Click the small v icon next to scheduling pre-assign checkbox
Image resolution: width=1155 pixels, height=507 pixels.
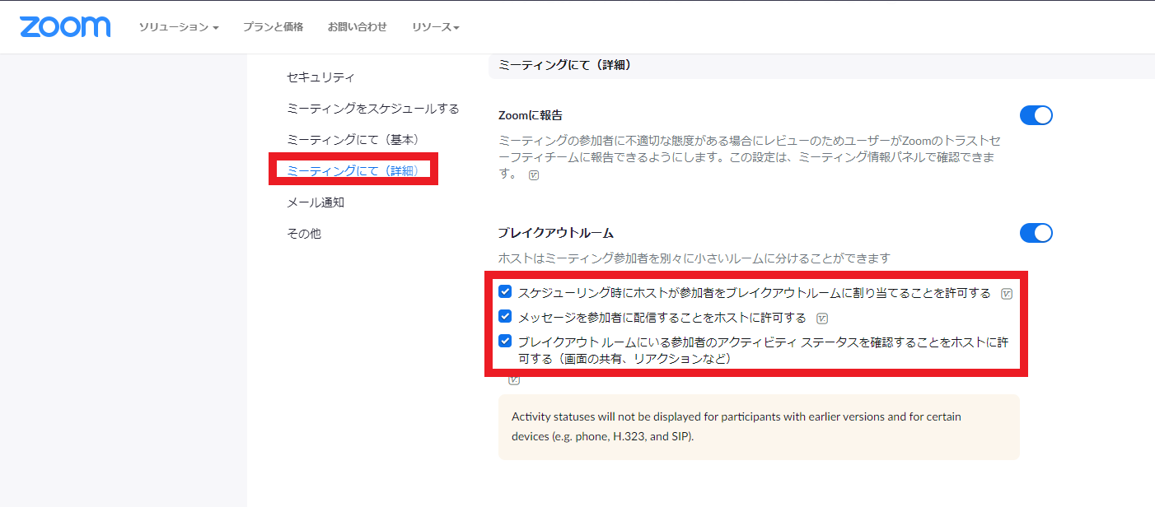click(x=1007, y=293)
